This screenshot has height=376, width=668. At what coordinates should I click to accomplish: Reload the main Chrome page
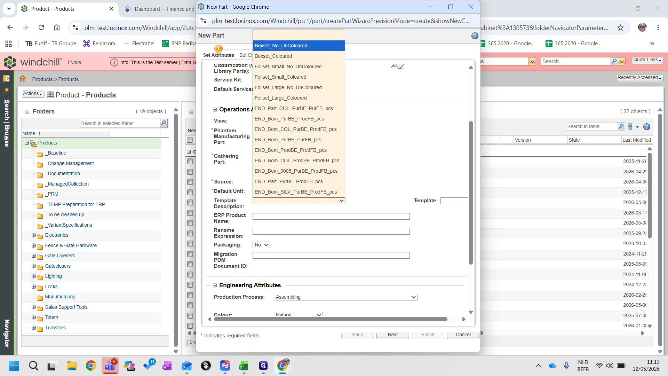pos(41,28)
